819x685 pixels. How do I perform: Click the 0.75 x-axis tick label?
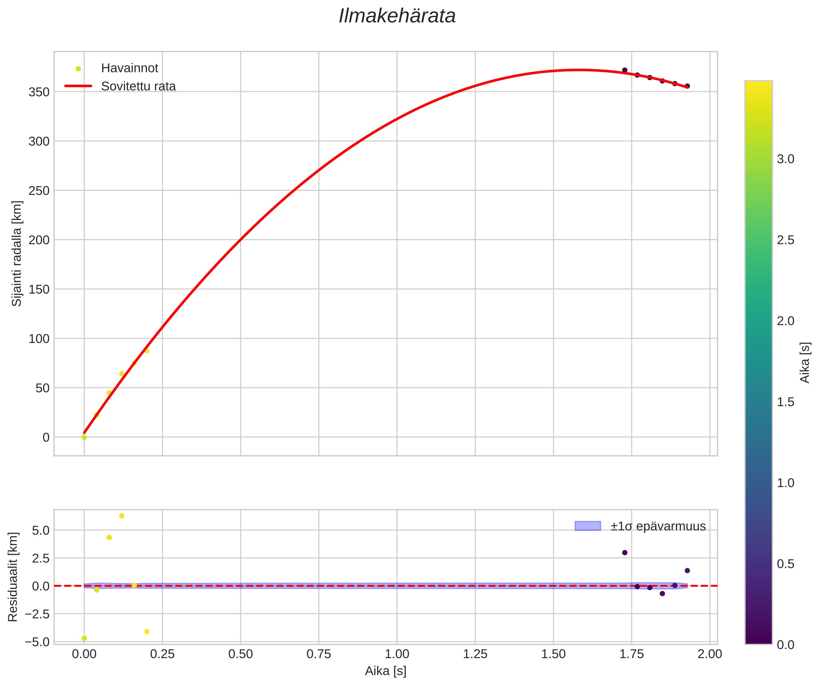(319, 654)
